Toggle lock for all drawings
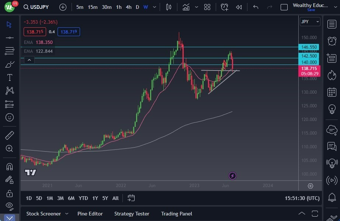 10,193
